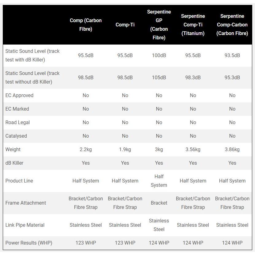Viewport: 255px width, 255px height.
Task: Select the Road Legal row label
Action: pos(18,122)
